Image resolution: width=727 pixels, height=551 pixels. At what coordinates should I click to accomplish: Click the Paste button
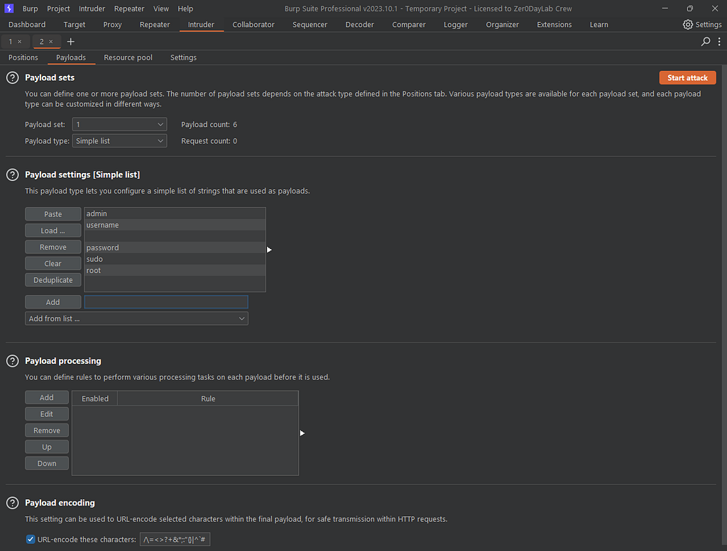(53, 214)
